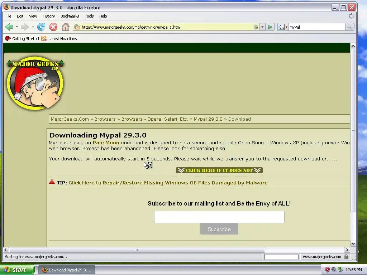The height and width of the screenshot is (275, 367).
Task: Maximize the Firefox window
Action: click(343, 8)
